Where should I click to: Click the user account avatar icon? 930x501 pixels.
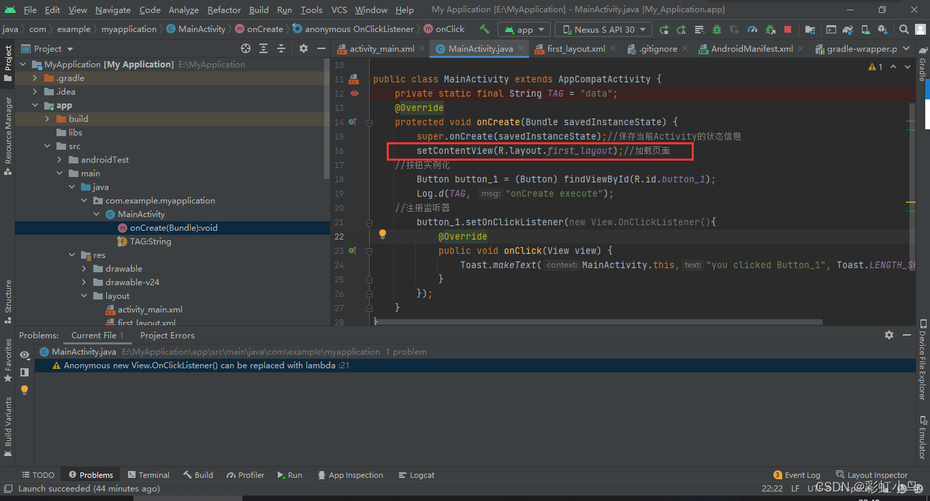coord(921,29)
